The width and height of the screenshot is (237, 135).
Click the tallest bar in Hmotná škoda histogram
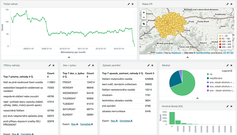172,118
